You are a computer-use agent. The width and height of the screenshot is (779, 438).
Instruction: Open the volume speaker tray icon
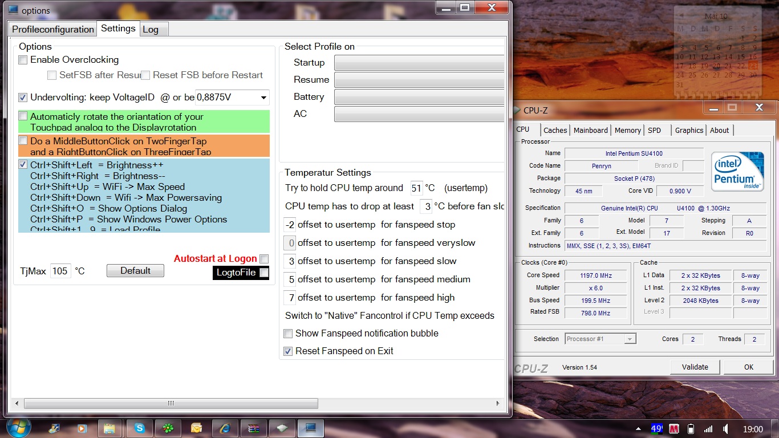coord(725,429)
